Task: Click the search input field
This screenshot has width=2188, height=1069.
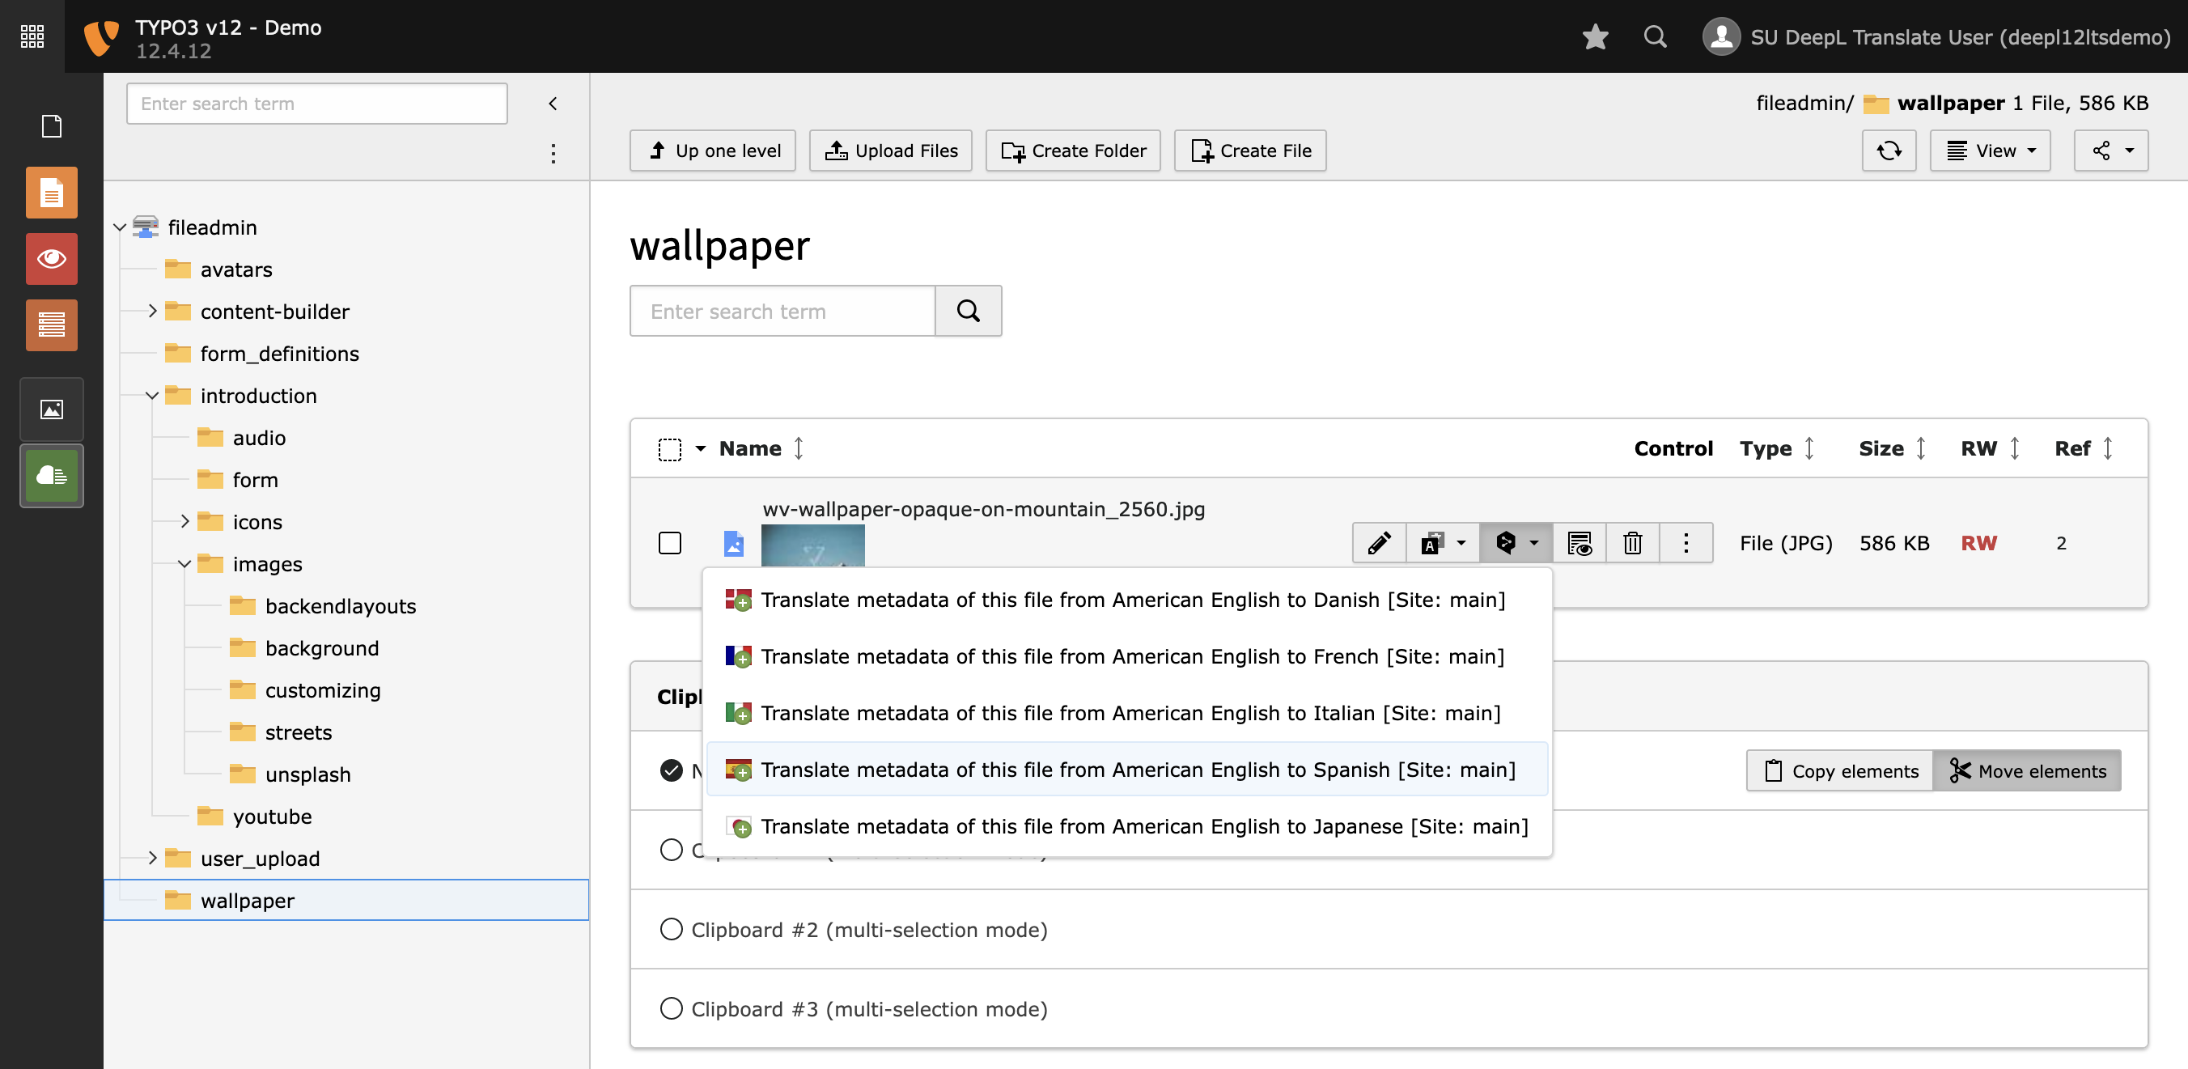Action: (782, 312)
